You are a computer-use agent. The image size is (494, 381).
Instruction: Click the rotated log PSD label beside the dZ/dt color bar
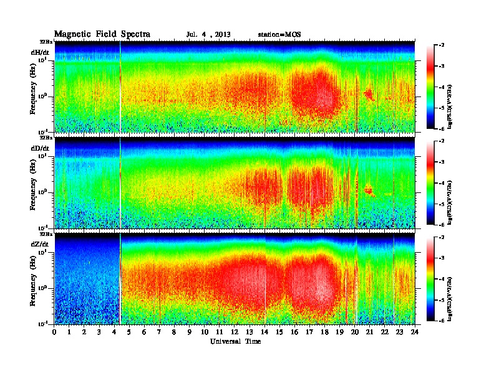[x=450, y=298]
